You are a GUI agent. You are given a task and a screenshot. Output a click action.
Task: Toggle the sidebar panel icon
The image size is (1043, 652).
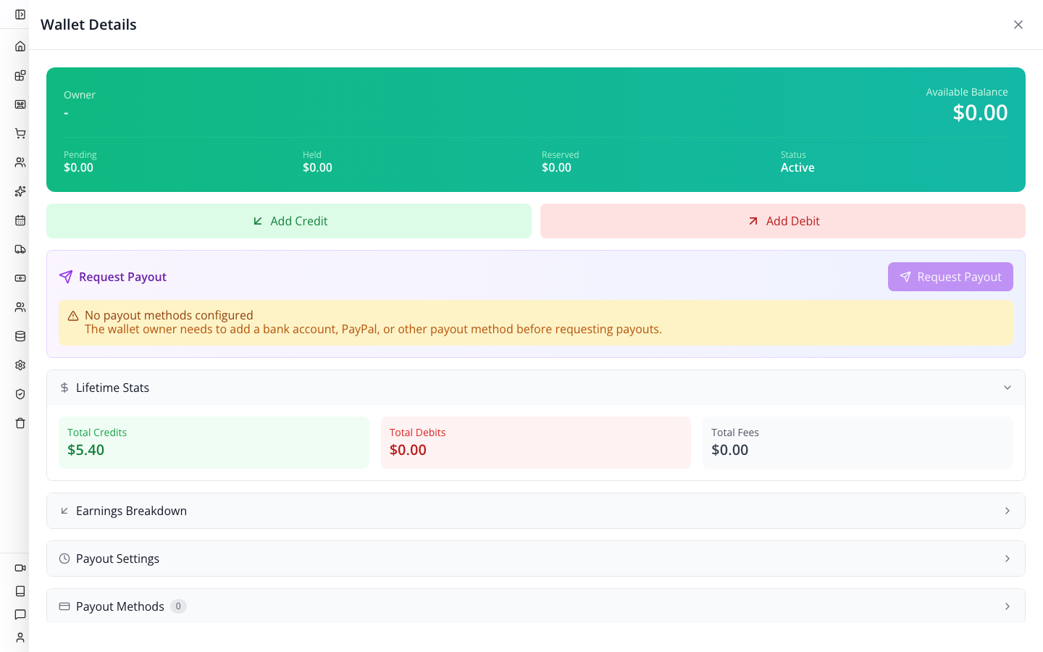pos(20,14)
